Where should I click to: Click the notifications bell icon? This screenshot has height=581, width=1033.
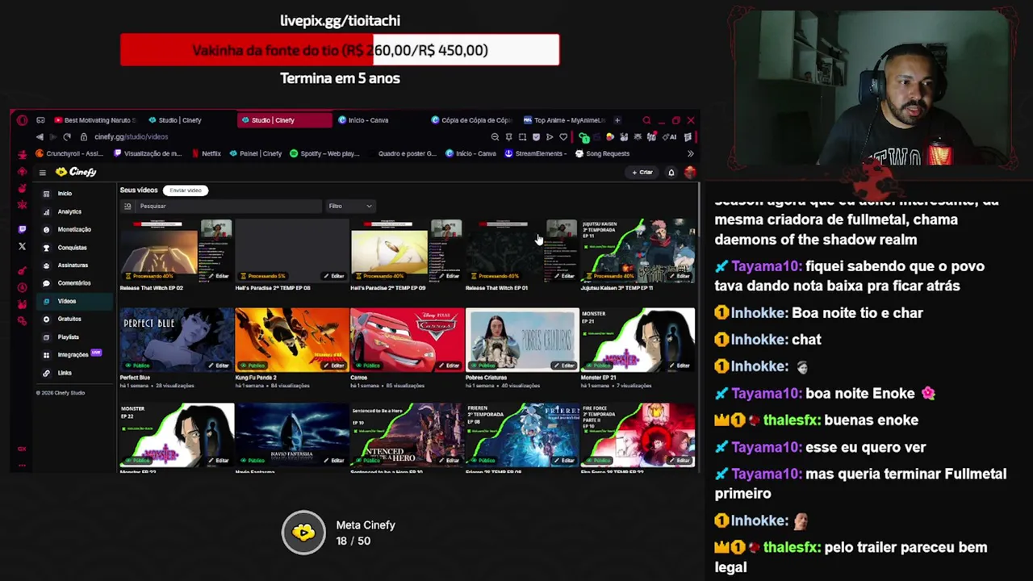pyautogui.click(x=671, y=172)
